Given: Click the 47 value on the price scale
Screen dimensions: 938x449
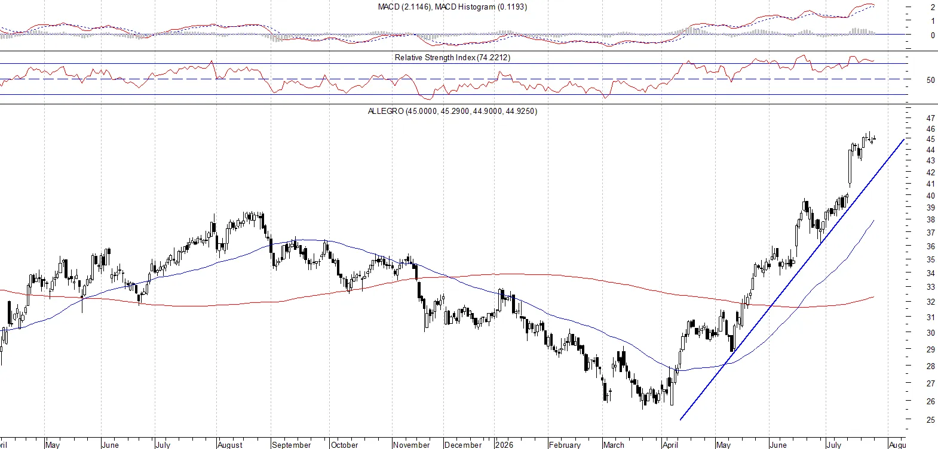Looking at the screenshot, I should [x=930, y=119].
